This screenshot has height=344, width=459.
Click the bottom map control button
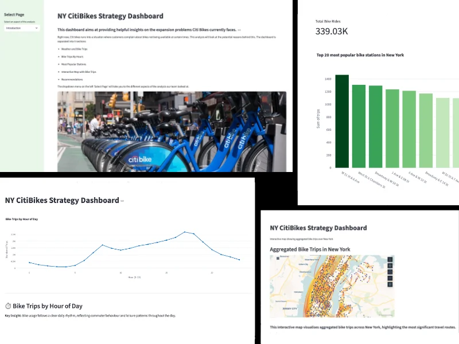click(390, 284)
